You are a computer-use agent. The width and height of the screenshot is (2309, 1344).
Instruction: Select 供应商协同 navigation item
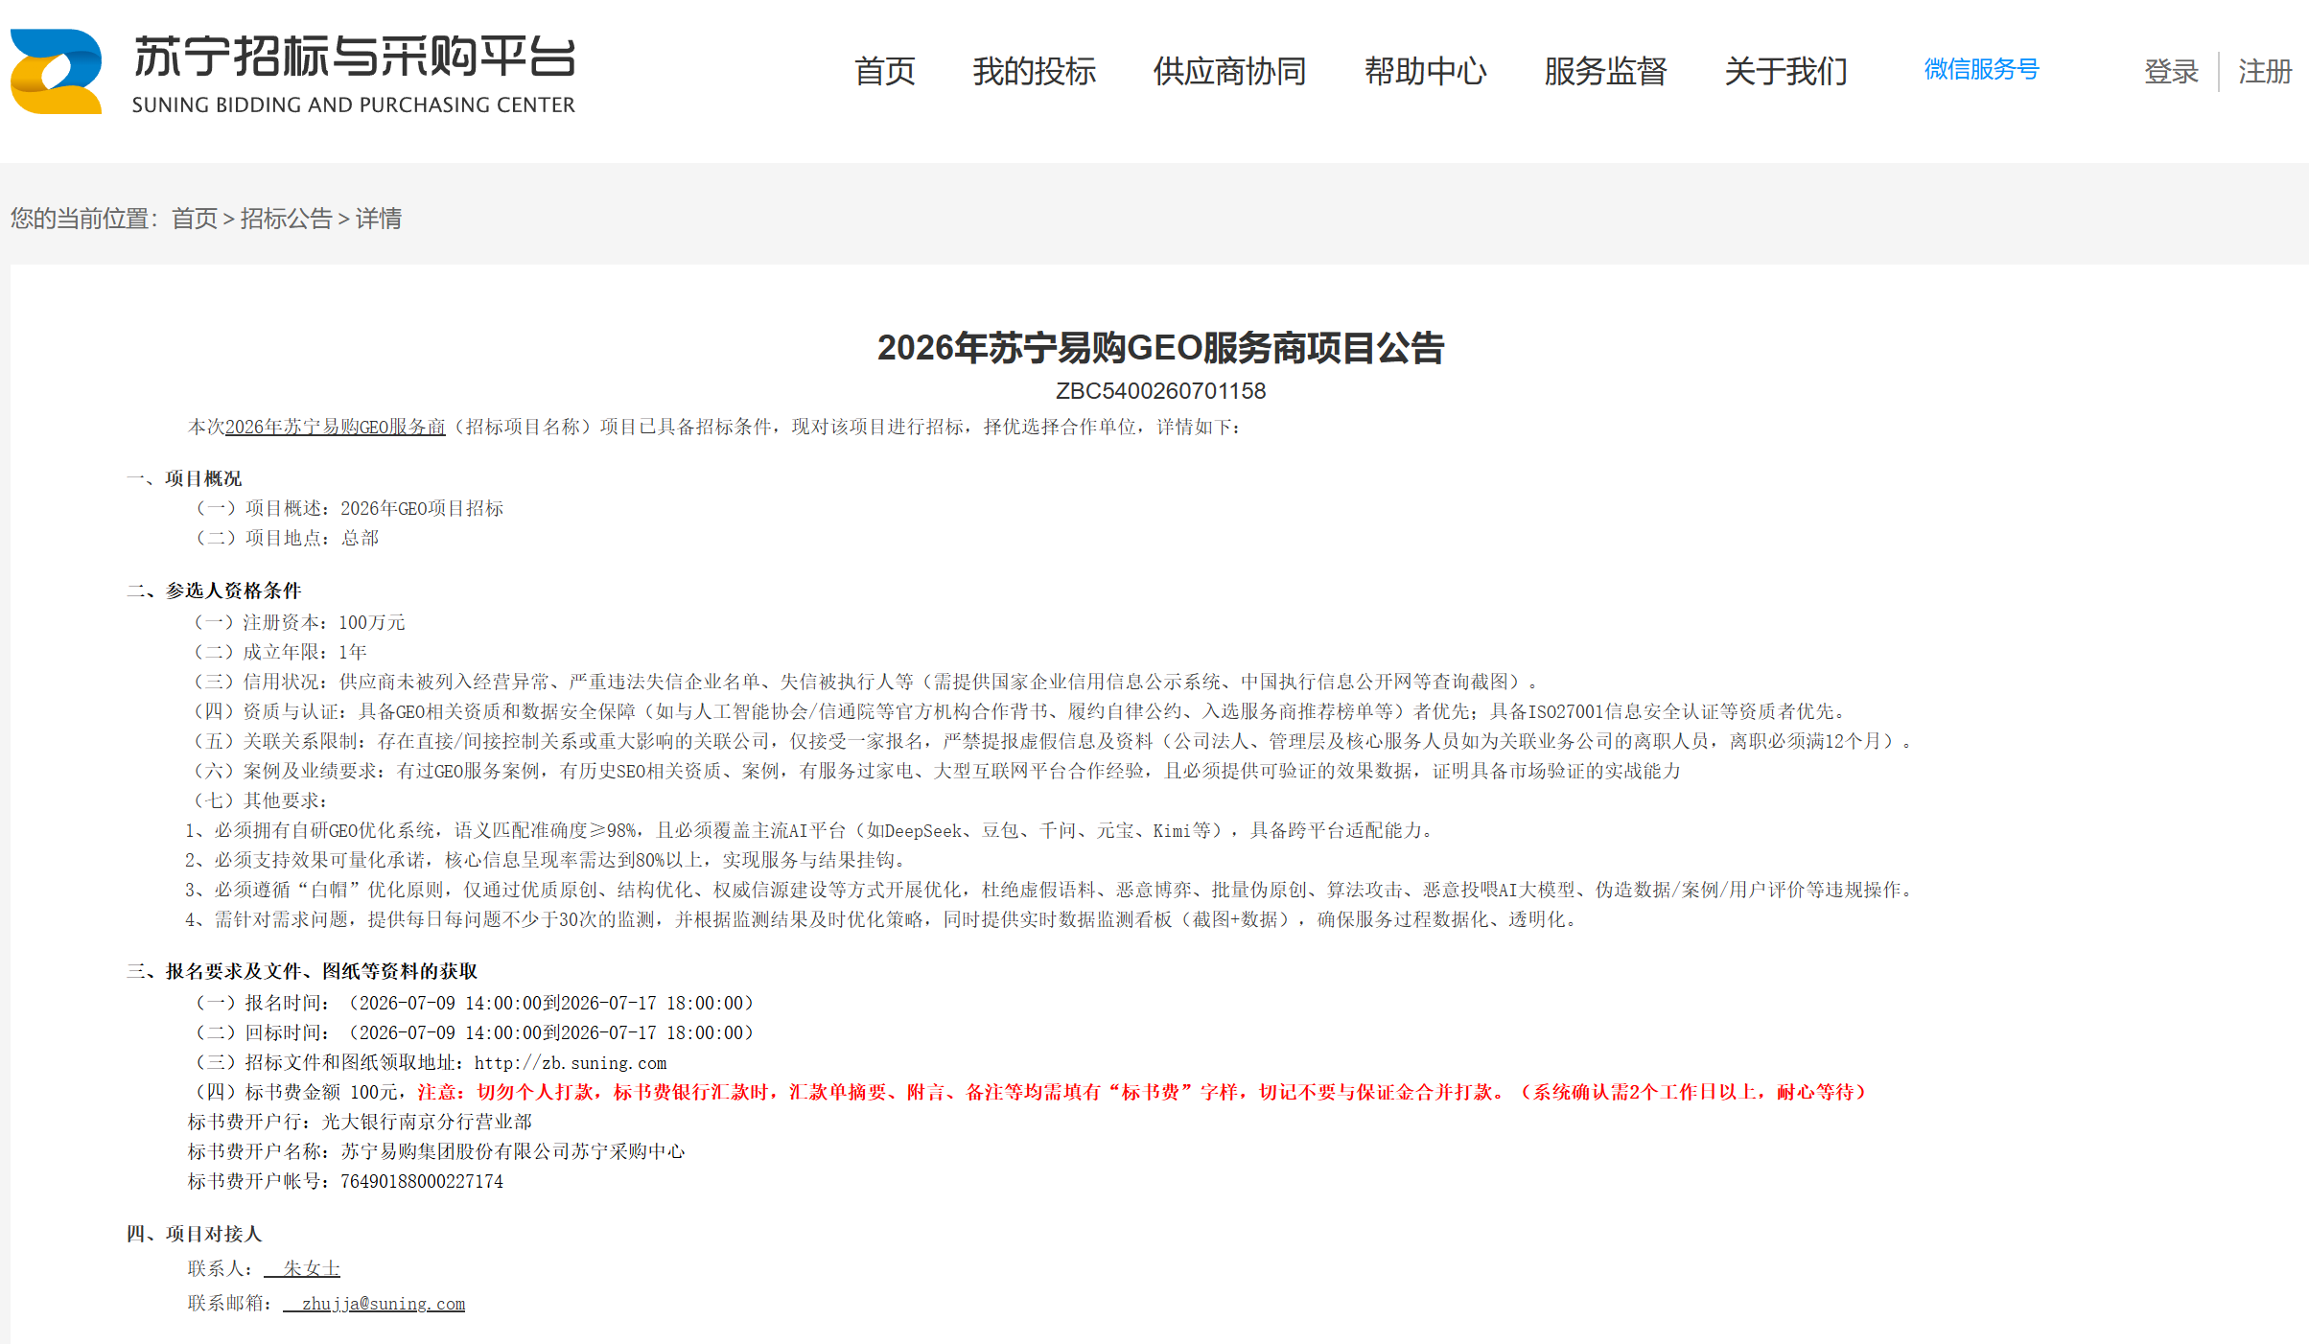pyautogui.click(x=1229, y=71)
